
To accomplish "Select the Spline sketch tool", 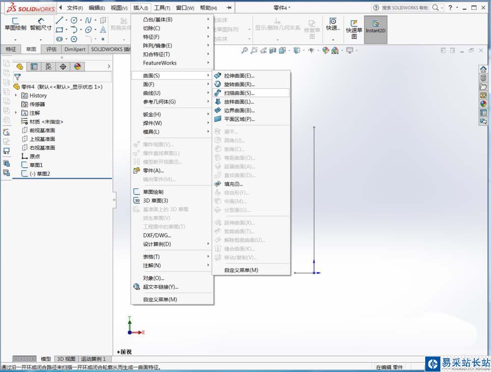I will 88,20.
